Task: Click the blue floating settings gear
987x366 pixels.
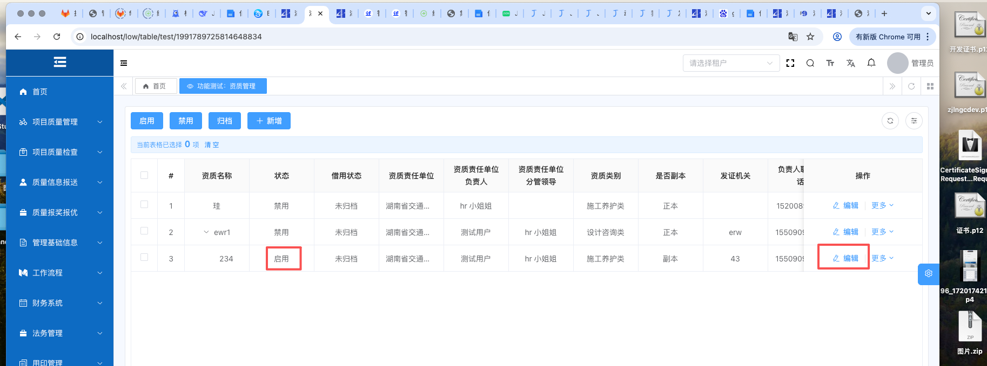Action: click(928, 274)
